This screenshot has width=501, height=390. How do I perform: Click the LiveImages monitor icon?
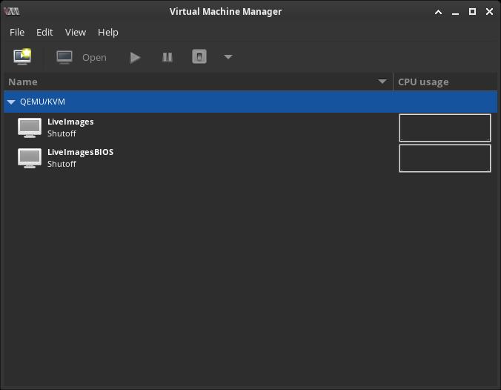(x=30, y=128)
